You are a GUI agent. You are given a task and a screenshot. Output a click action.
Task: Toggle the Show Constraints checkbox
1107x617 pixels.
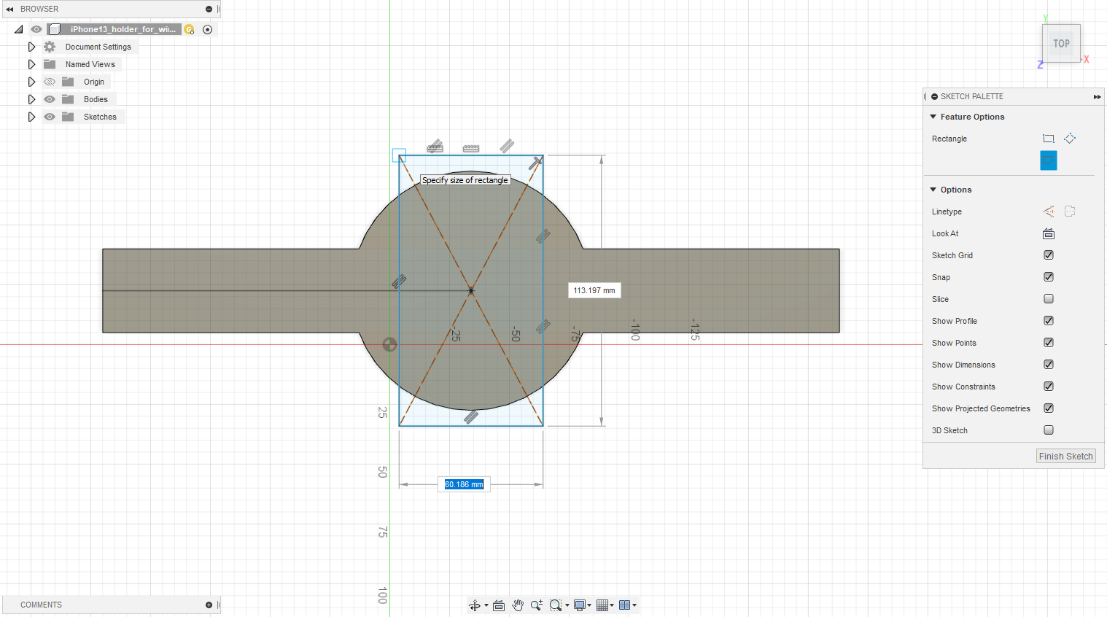tap(1049, 387)
